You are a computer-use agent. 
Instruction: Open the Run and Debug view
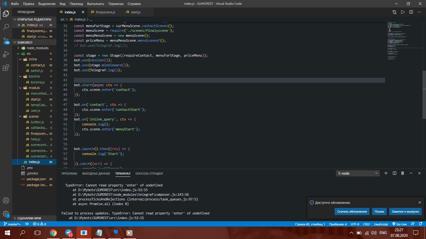pos(6,54)
